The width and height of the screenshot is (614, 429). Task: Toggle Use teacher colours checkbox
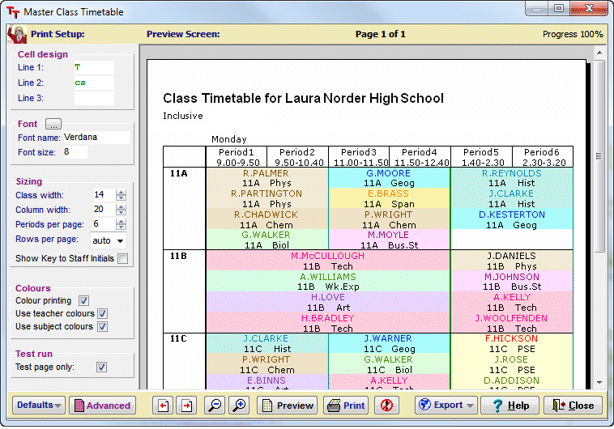103,313
